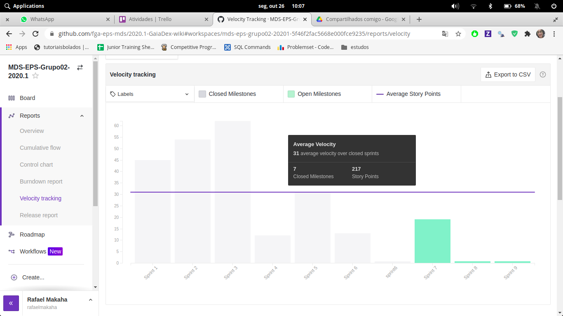563x316 pixels.
Task: Open the Applications menu
Action: pyautogui.click(x=24, y=6)
